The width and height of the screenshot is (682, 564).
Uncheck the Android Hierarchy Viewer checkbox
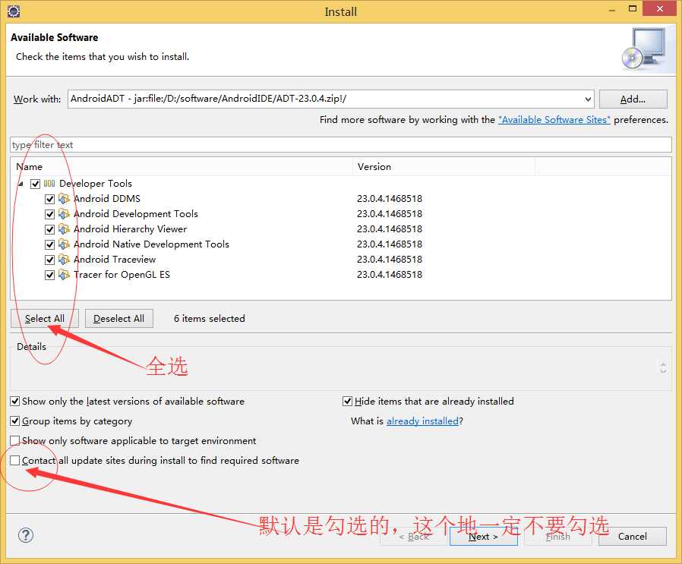coord(49,229)
